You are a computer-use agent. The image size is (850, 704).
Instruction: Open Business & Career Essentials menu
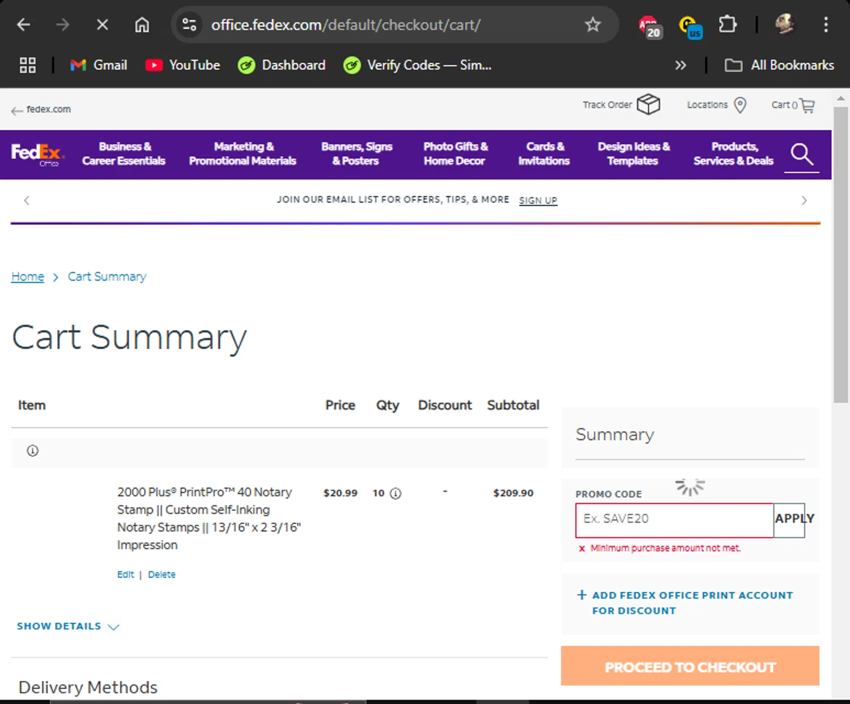(124, 154)
